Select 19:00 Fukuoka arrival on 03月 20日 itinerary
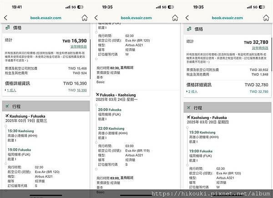This screenshot has width=273, height=198. tap(201, 151)
